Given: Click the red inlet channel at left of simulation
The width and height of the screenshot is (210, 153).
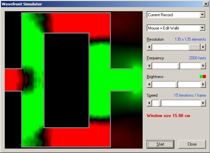Looking at the screenshot, I should [13, 80].
